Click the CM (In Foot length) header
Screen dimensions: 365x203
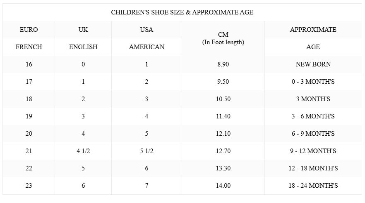(x=223, y=38)
